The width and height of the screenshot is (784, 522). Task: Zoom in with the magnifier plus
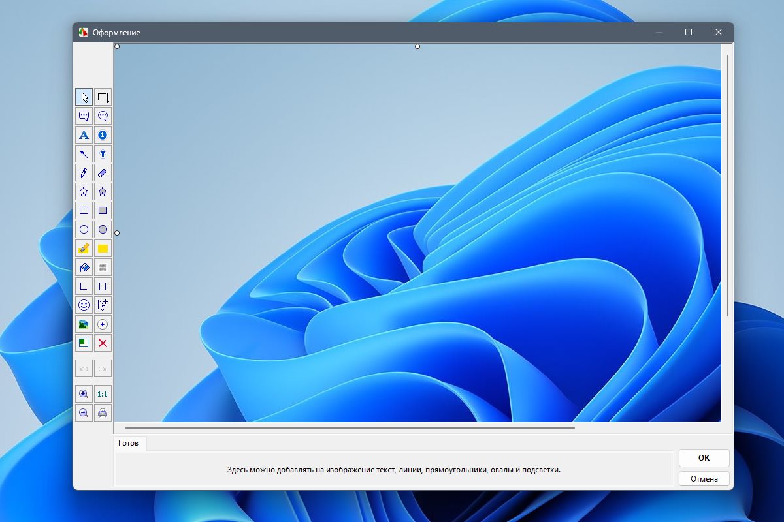pos(84,394)
